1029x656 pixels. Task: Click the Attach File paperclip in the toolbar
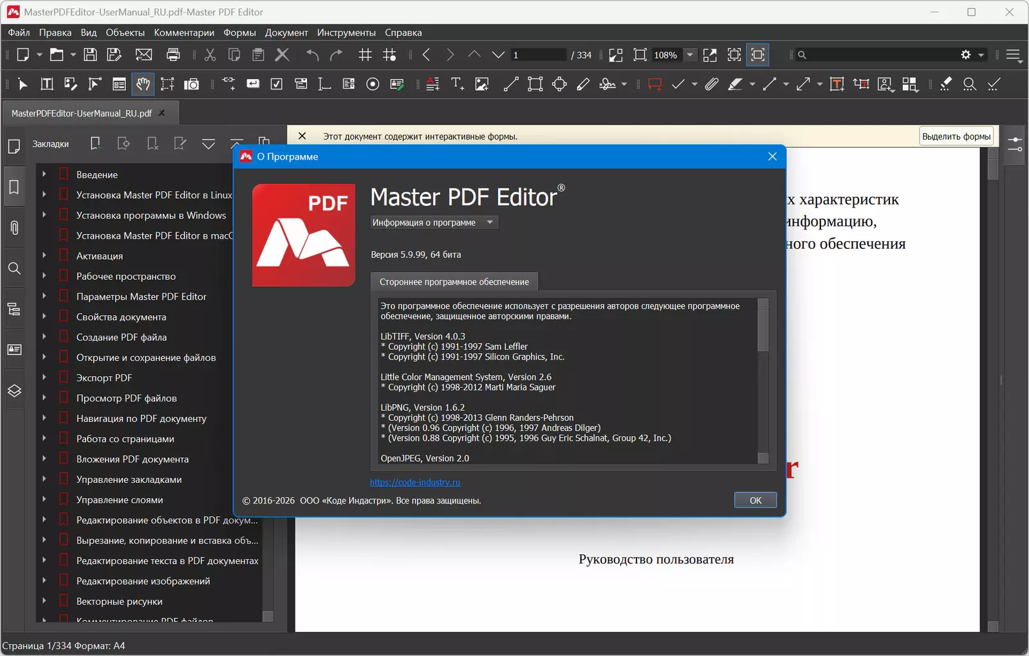point(711,84)
